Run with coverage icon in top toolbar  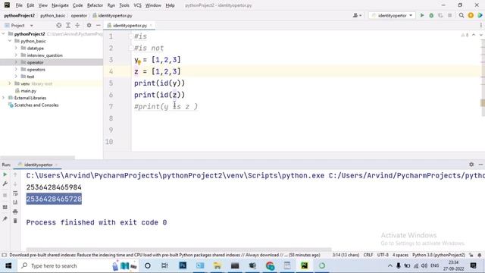pos(440,15)
